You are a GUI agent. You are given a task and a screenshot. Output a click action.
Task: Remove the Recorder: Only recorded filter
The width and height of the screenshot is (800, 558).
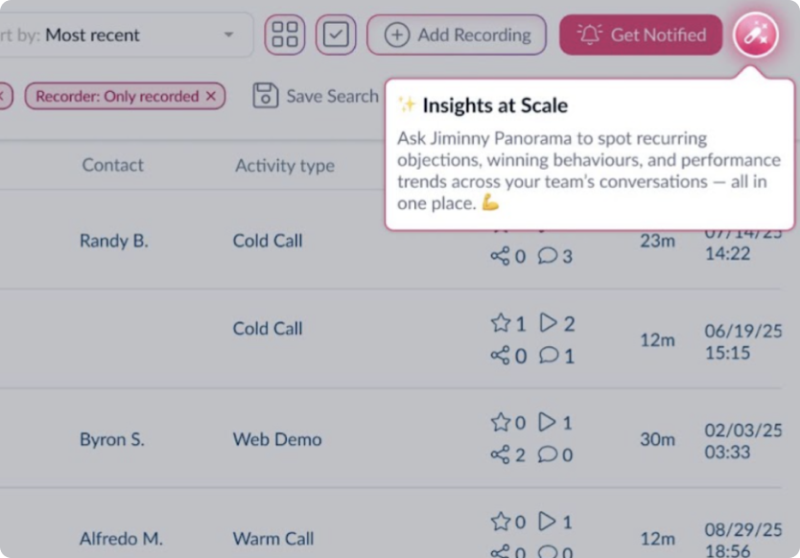[213, 96]
